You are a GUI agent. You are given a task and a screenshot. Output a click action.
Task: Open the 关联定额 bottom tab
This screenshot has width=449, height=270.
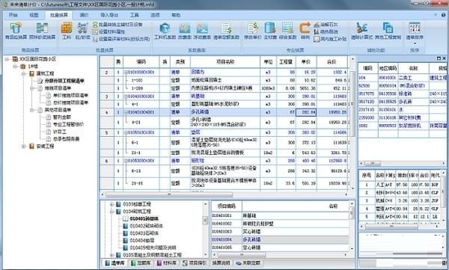[x=248, y=263]
